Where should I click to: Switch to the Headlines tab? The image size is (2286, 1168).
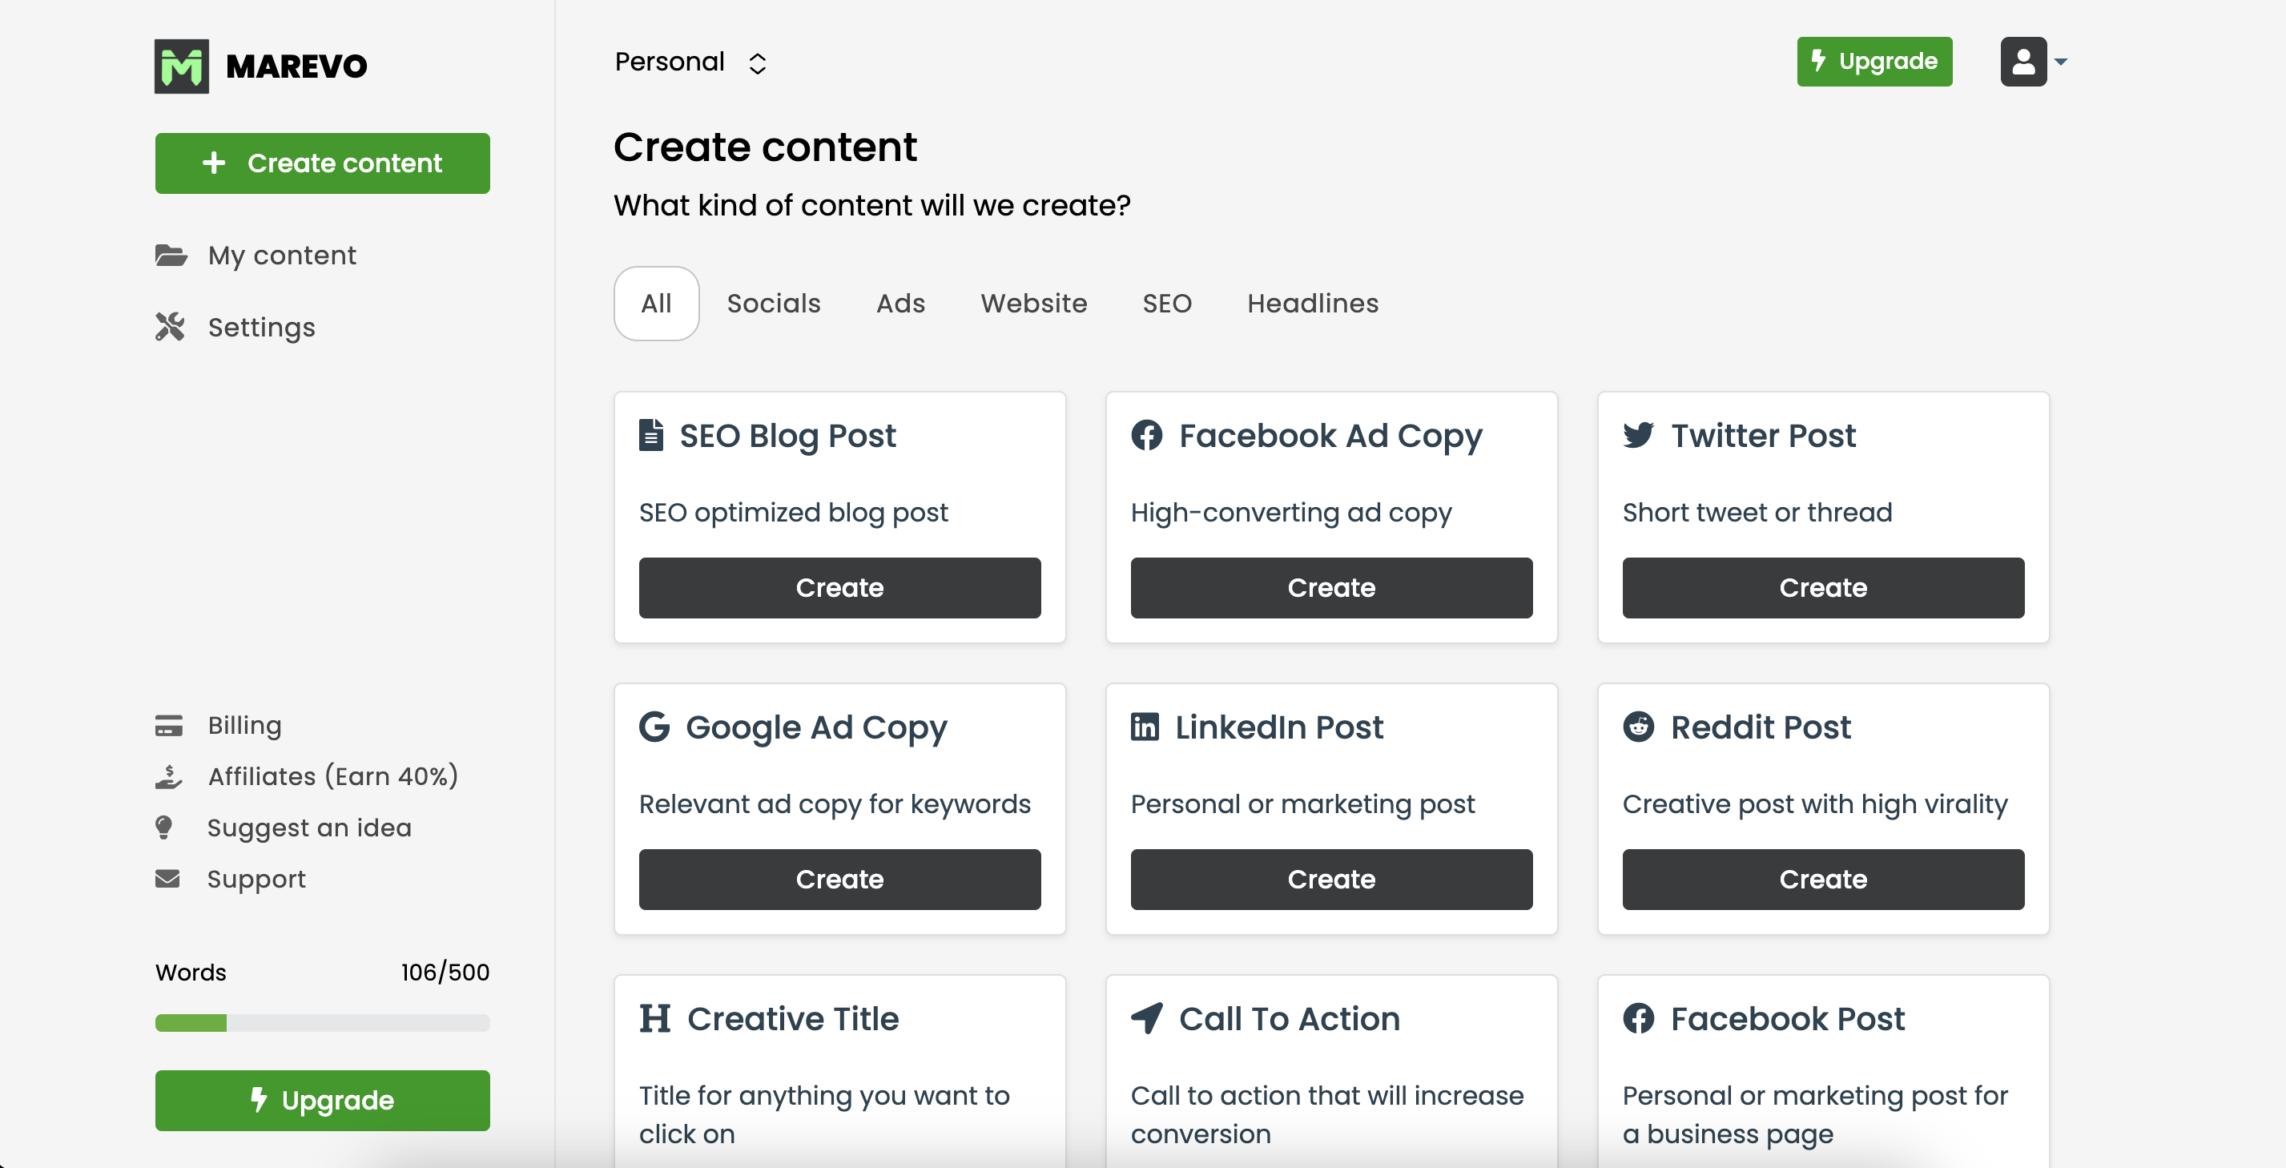[x=1313, y=304]
